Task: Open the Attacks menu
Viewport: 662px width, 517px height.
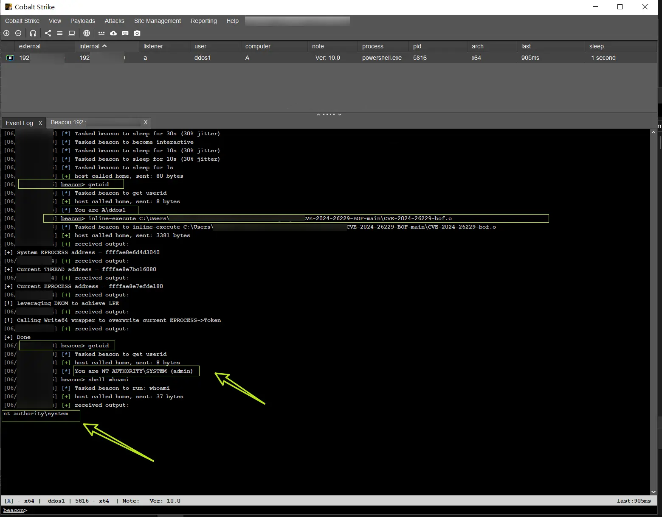Action: pos(115,21)
